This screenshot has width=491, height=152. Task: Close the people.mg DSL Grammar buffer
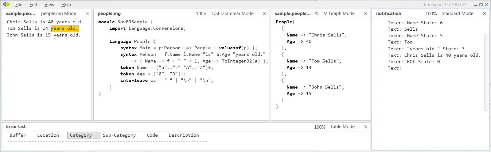(x=265, y=13)
